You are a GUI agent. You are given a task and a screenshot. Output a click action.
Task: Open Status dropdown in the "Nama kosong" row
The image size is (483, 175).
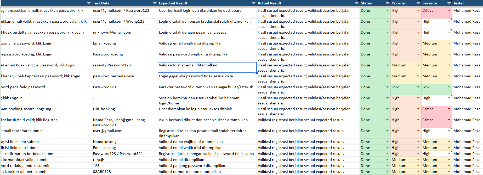click(387, 142)
